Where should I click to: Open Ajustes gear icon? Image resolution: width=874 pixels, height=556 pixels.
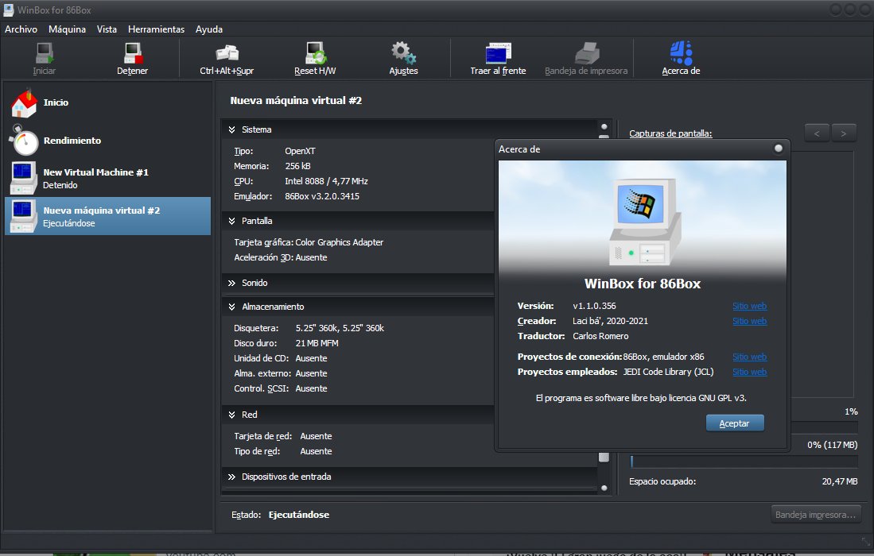coord(403,53)
